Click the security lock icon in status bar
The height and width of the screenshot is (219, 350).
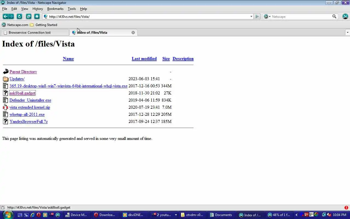tap(2, 208)
